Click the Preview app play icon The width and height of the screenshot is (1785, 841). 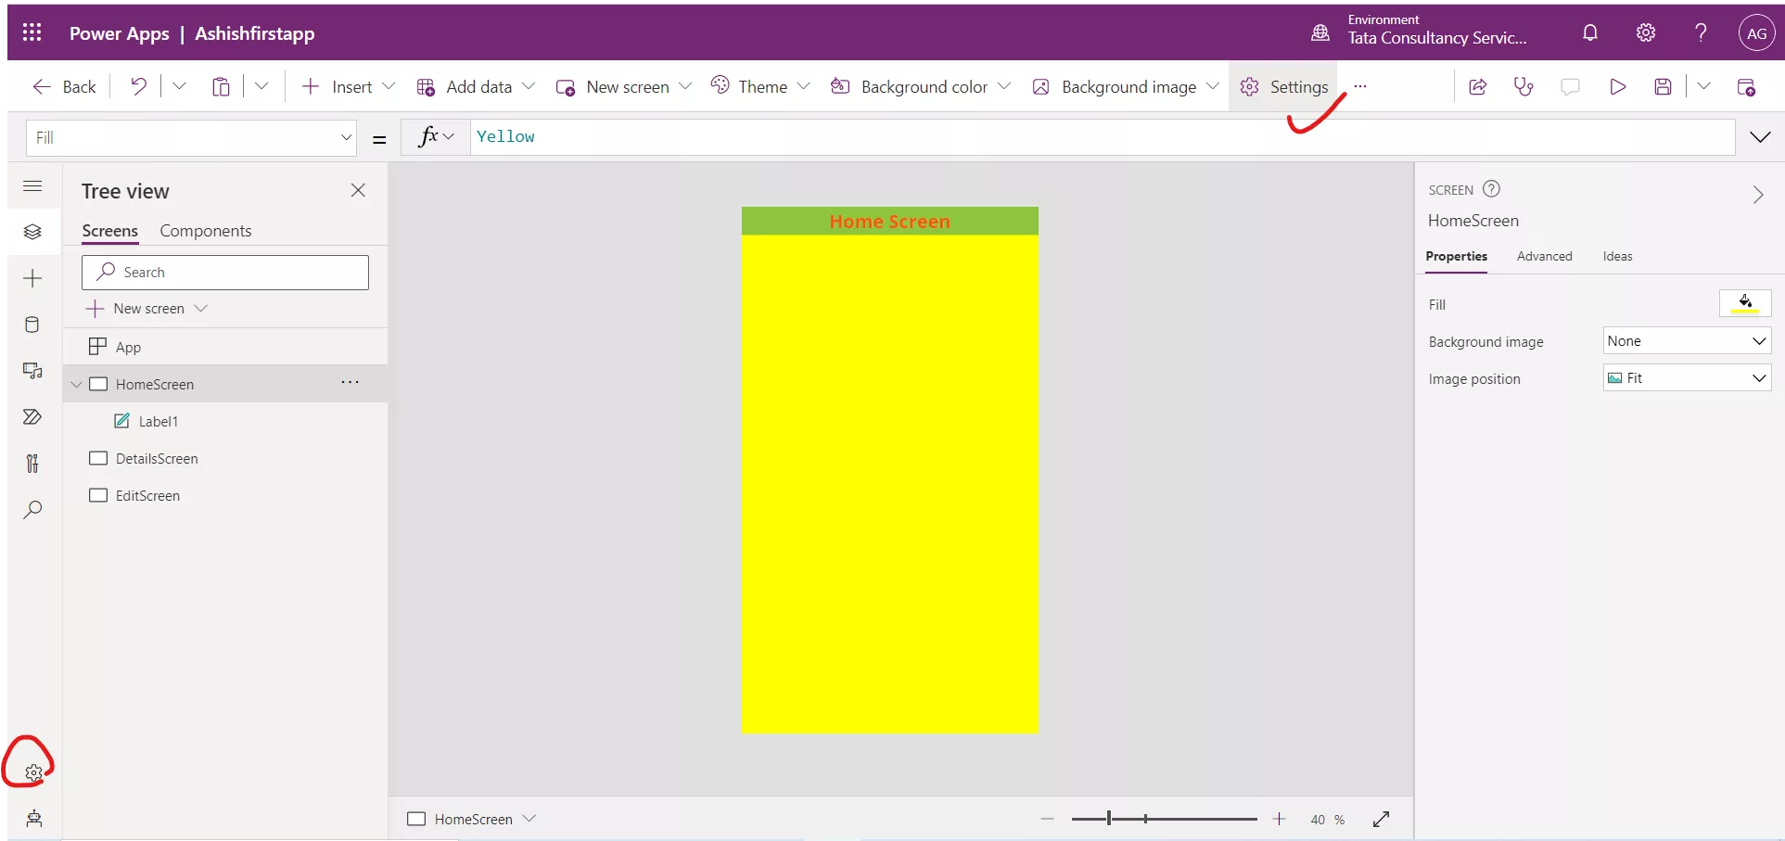tap(1617, 86)
